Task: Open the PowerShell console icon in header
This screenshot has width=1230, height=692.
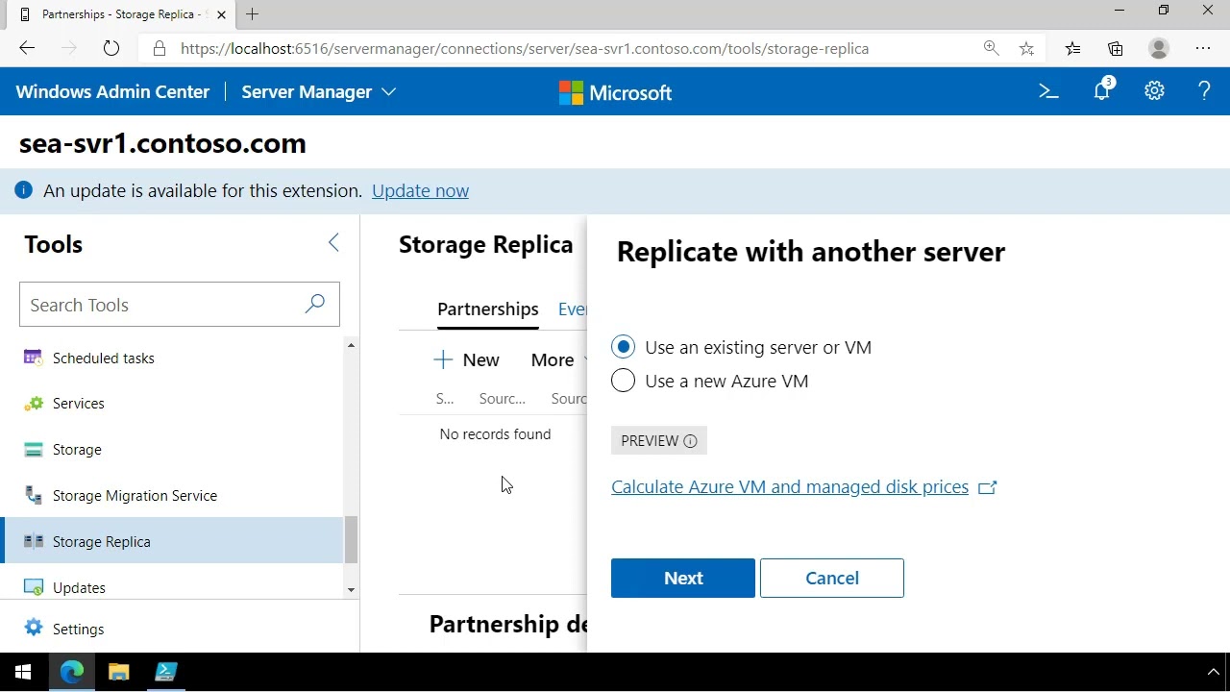Action: [1048, 91]
